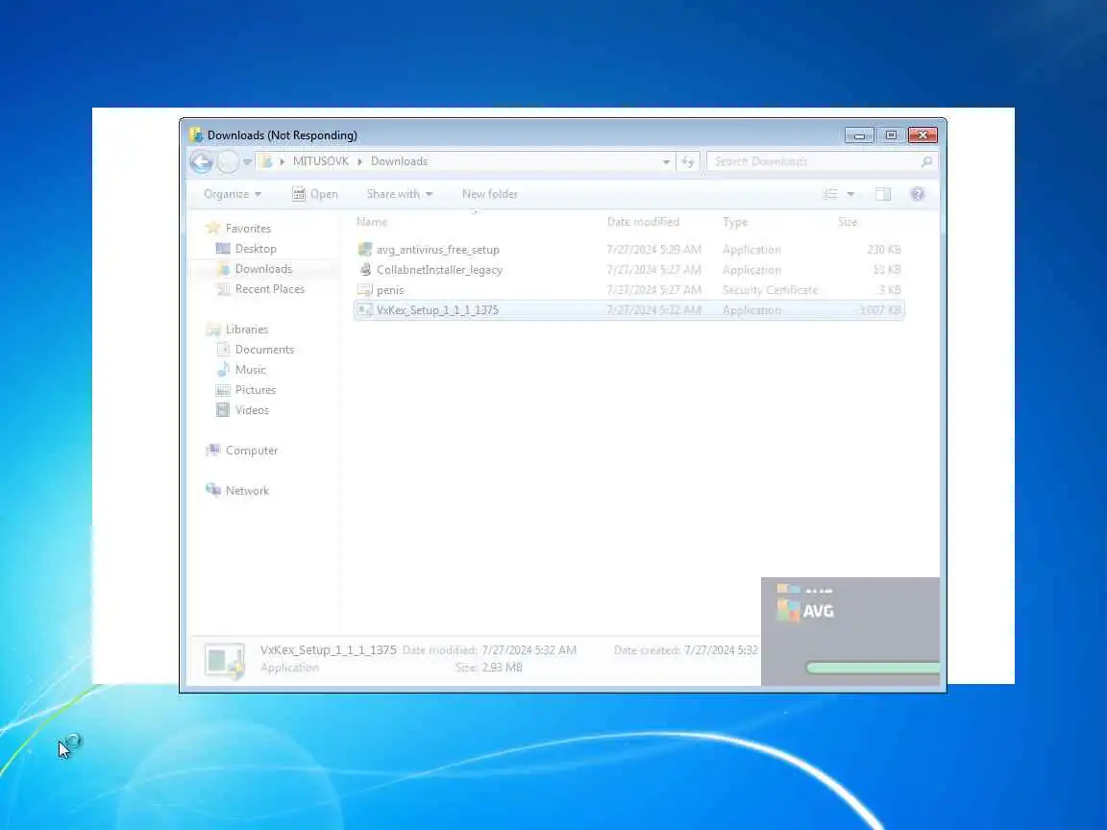Click Open in the toolbar
1107x830 pixels.
click(315, 194)
